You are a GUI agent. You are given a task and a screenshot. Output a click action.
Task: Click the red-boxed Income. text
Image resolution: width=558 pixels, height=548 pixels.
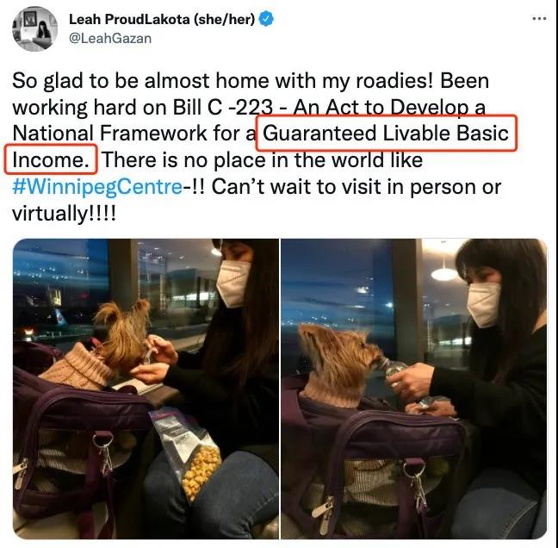tap(51, 159)
